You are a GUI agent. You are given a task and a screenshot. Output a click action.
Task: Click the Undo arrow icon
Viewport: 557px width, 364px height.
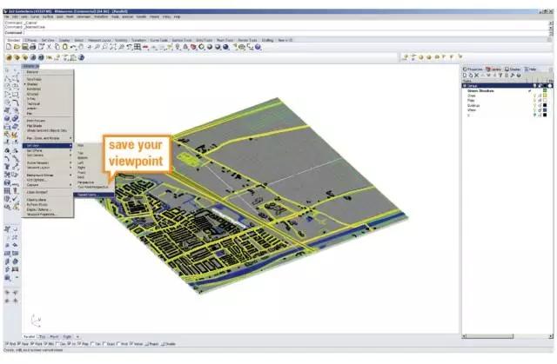(73, 47)
